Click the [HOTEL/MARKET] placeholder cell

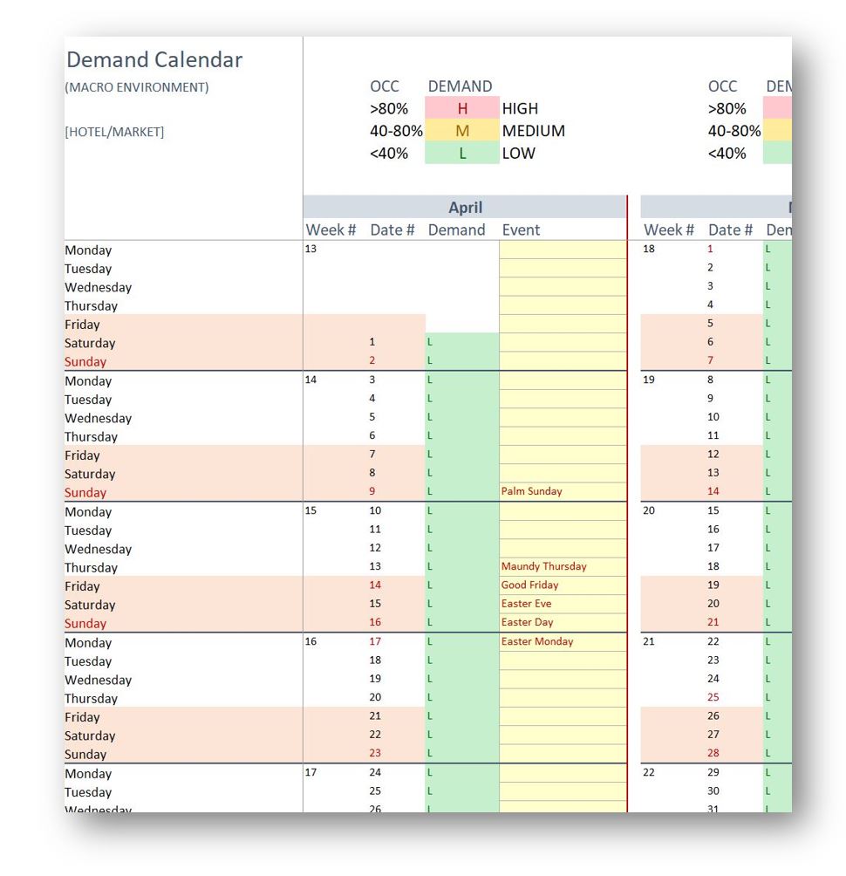(x=114, y=132)
